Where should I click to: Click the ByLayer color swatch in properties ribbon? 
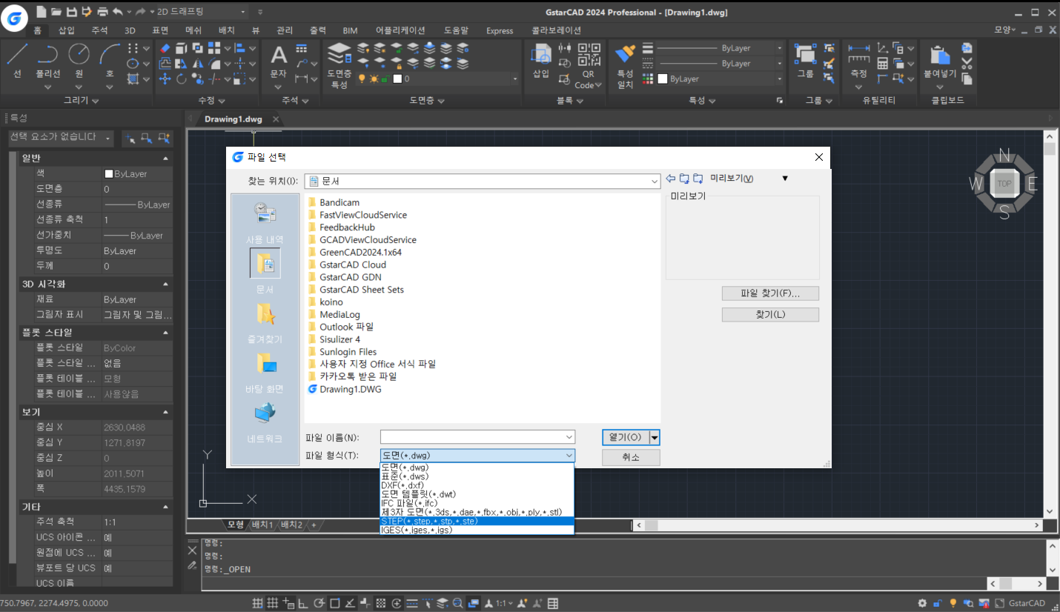[661, 79]
